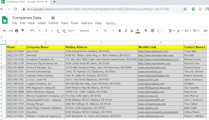The image size is (209, 120).
Task: Select the Paint format tool
Action: (23, 31)
